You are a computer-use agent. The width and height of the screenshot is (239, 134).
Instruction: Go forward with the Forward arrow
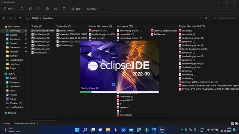point(10,18)
